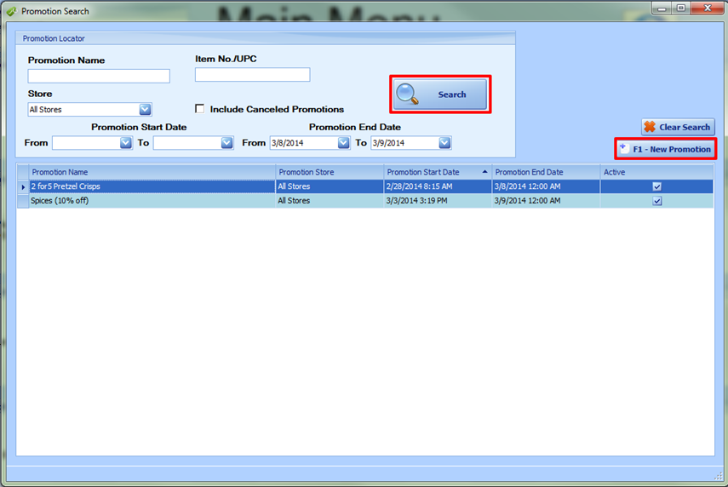
Task: Sort by Promotion Start Date column header
Action: click(423, 172)
